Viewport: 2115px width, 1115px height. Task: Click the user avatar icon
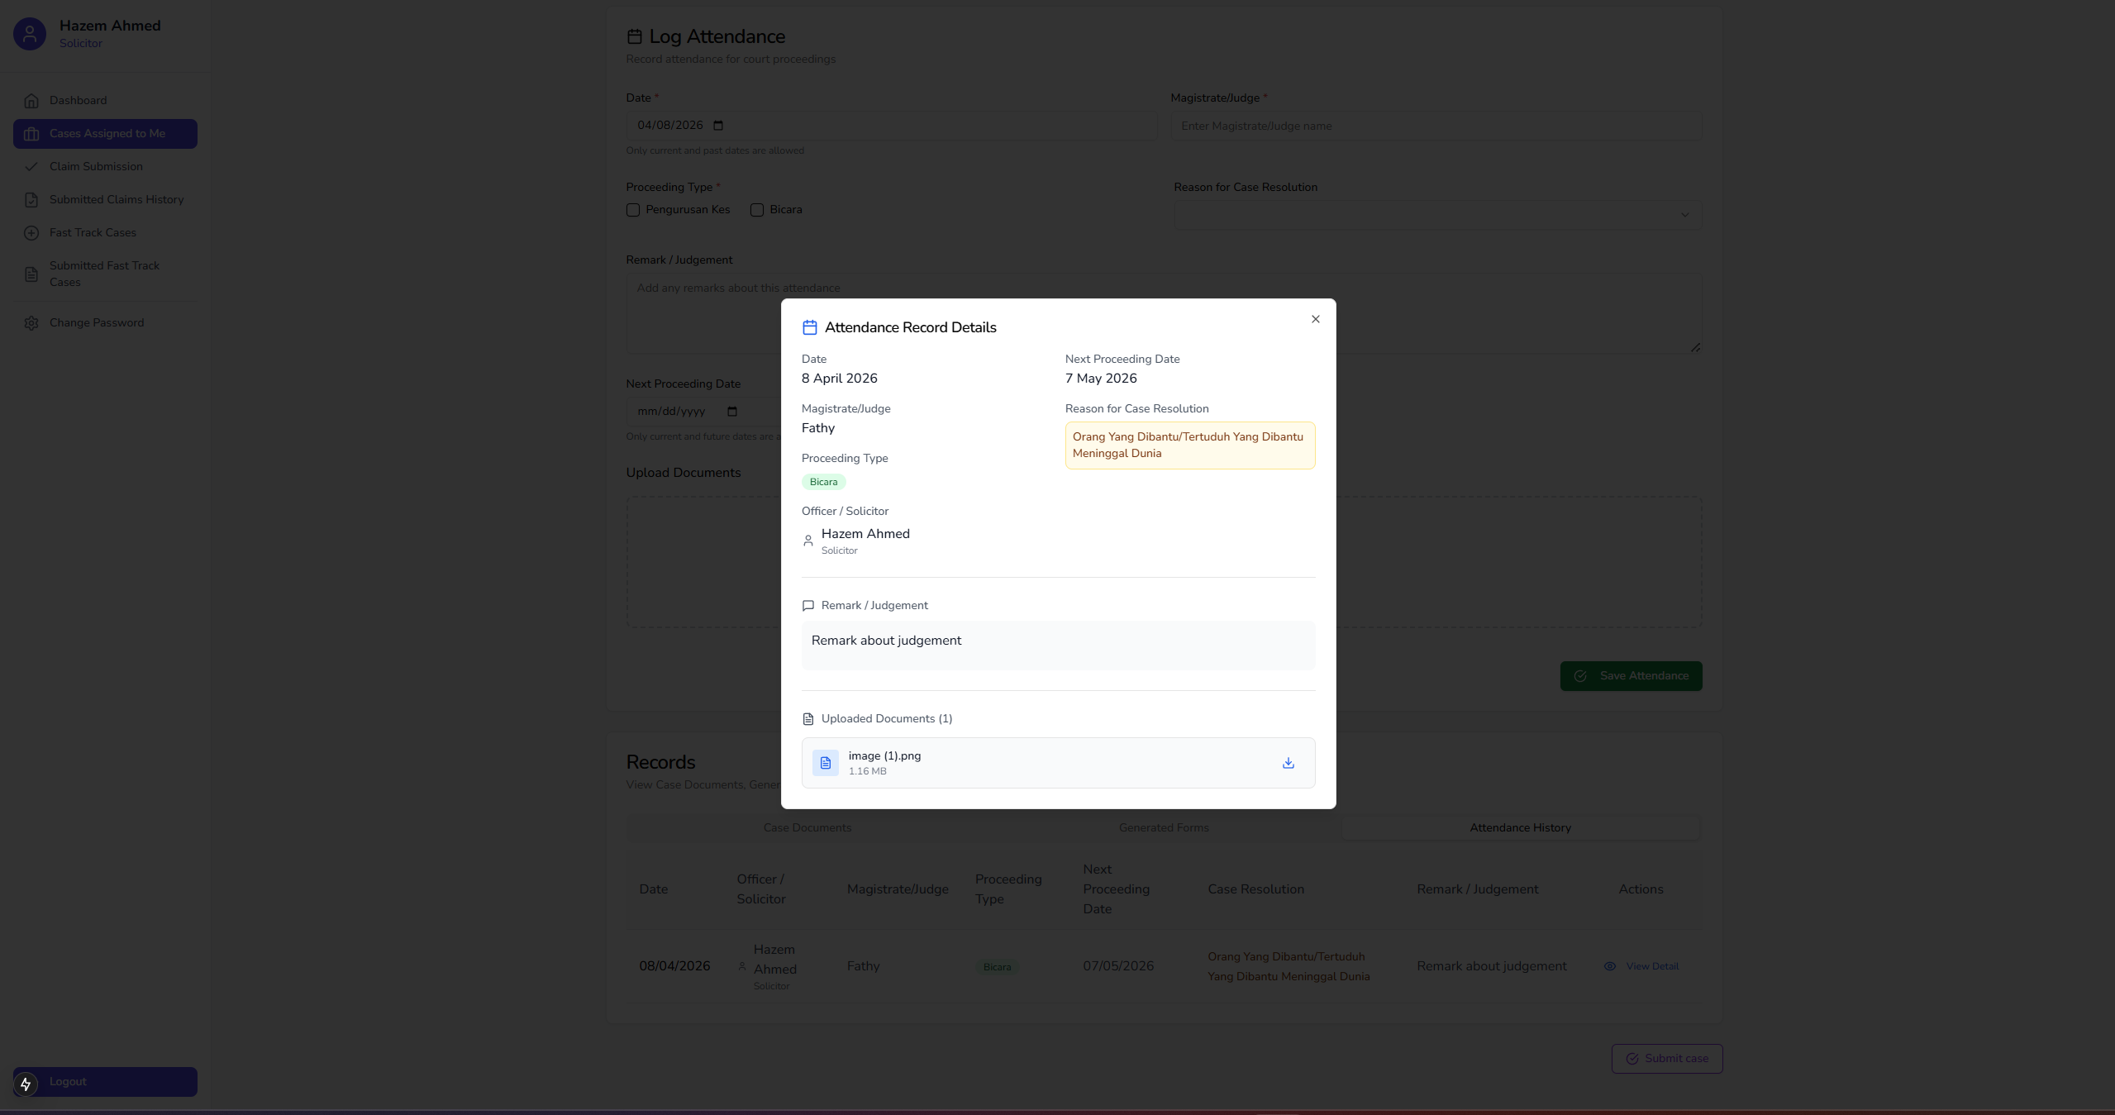(x=30, y=34)
